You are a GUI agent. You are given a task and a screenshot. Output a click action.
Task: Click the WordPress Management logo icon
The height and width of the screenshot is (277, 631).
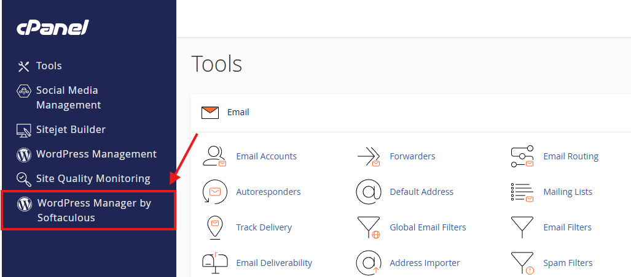coord(24,155)
